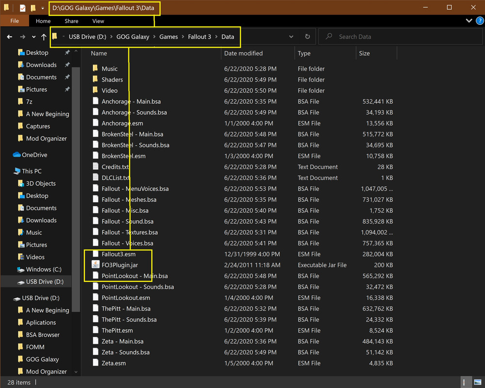485x388 pixels.
Task: Sort by Size column header
Action: pos(364,53)
